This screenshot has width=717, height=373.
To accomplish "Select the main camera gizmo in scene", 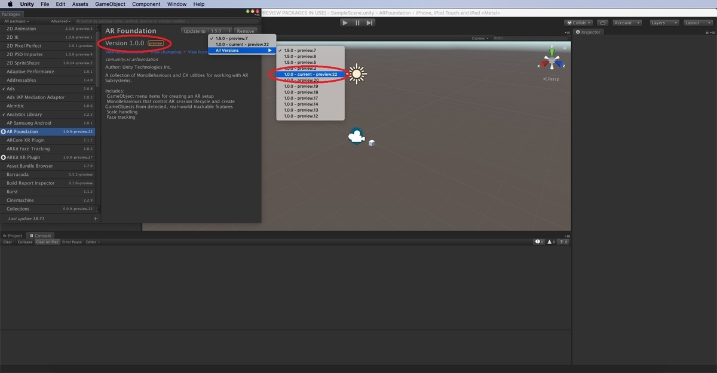I will (x=356, y=137).
